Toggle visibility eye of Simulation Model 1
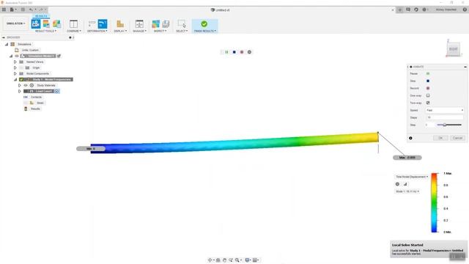 [x=17, y=56]
